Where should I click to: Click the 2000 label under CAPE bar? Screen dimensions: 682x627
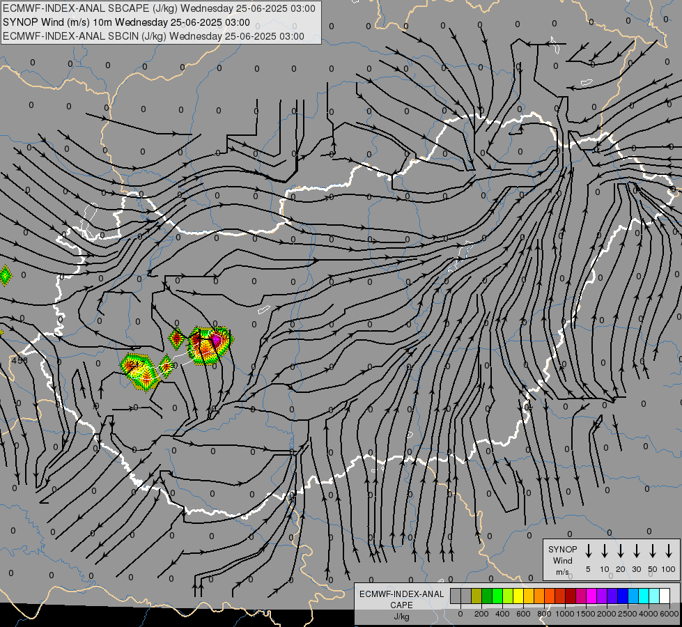tap(607, 614)
